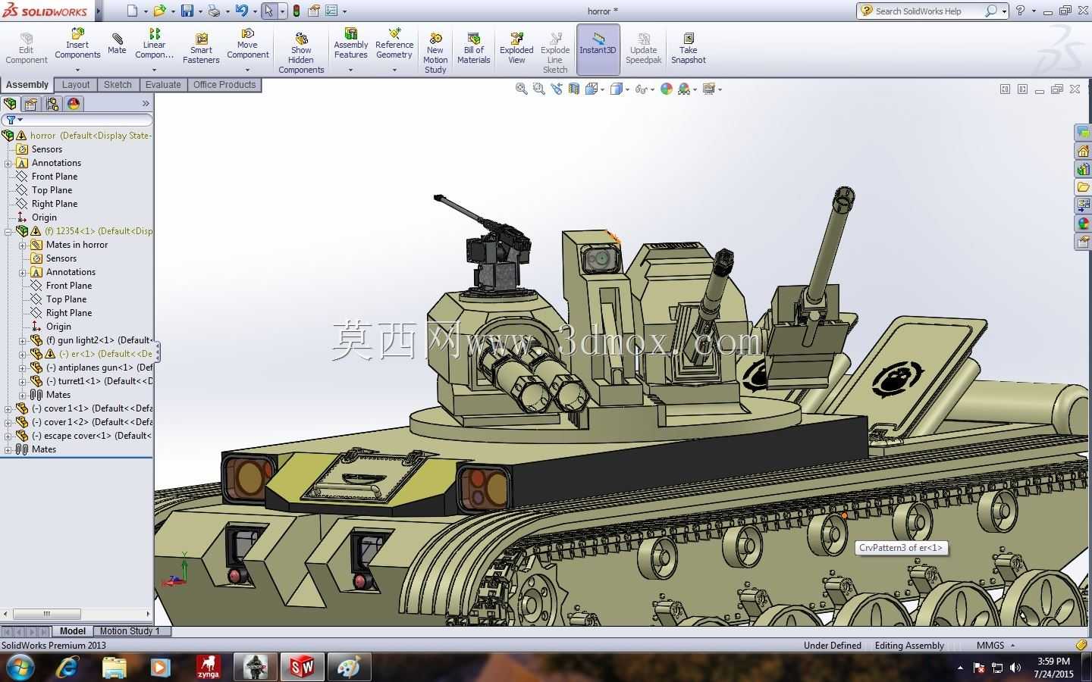Select cover1<2> in the tree

click(93, 422)
